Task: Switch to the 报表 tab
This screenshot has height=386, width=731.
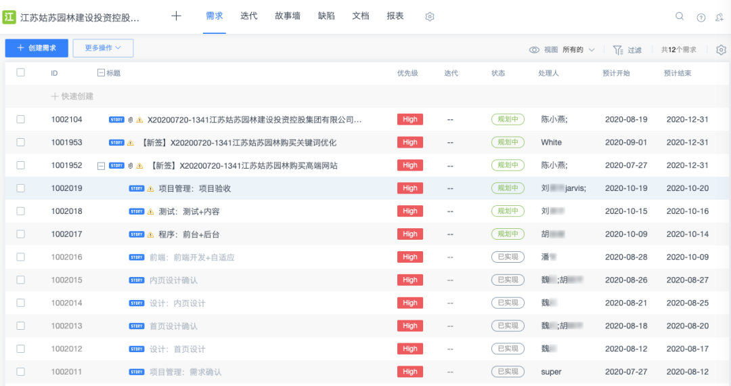Action: (395, 16)
